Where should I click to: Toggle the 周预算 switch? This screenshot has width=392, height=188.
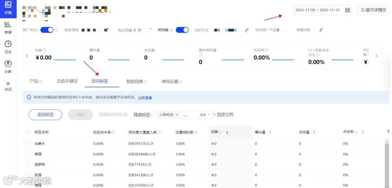182,30
